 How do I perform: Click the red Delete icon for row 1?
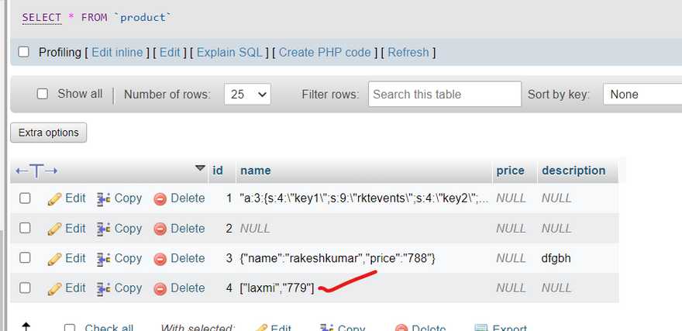click(x=160, y=199)
